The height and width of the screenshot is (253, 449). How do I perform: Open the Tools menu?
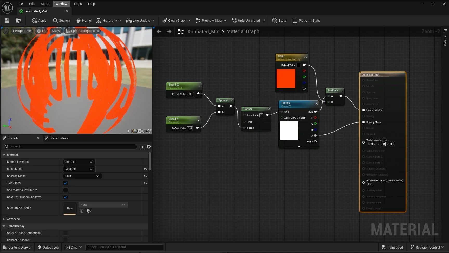tap(77, 4)
